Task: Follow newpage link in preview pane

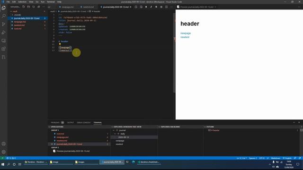Action: point(186,33)
